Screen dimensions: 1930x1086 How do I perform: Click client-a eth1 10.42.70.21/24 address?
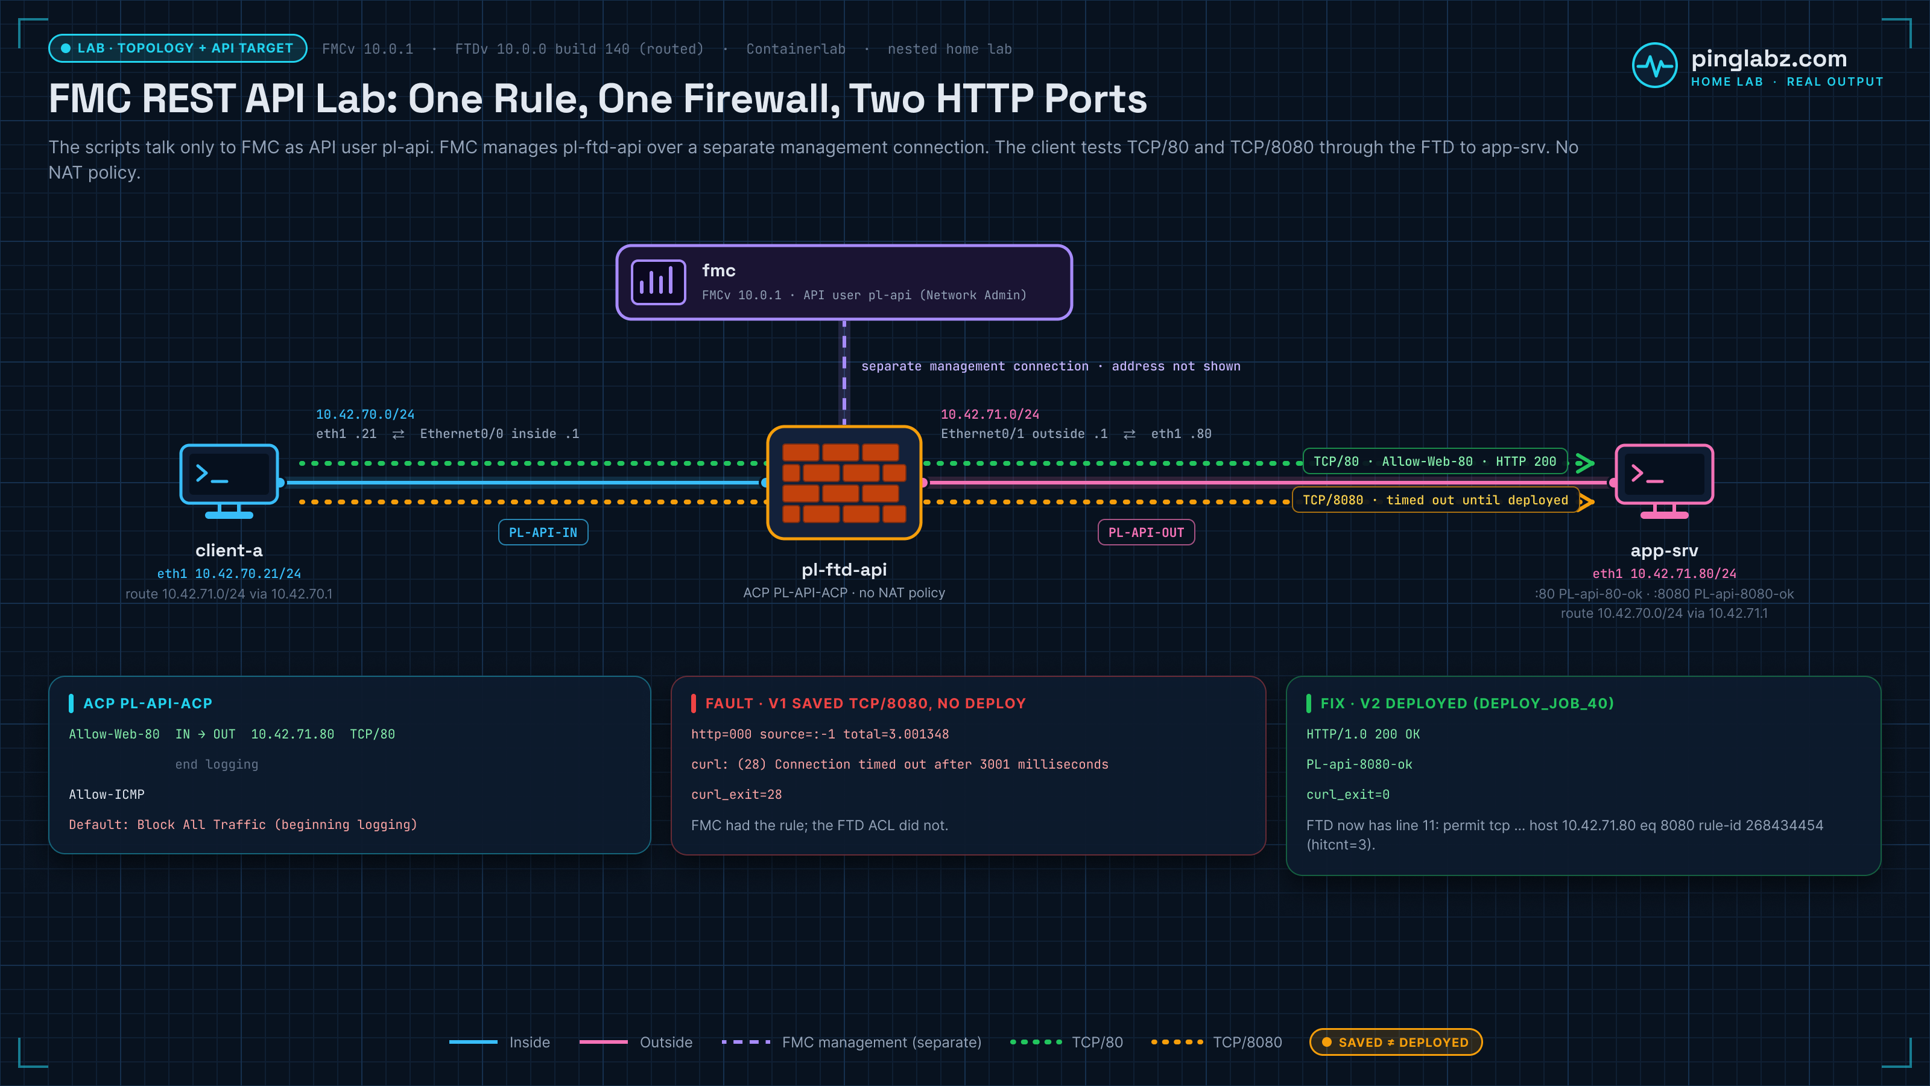[229, 573]
